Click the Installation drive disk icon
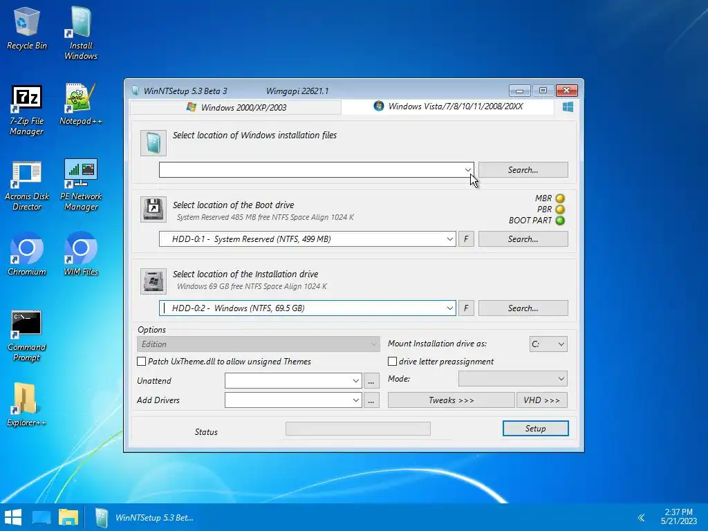 click(x=153, y=281)
